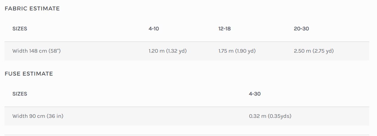The image size is (377, 136).
Task: Click the 1.75 m (1.90 yd) cell
Action: pyautogui.click(x=237, y=51)
